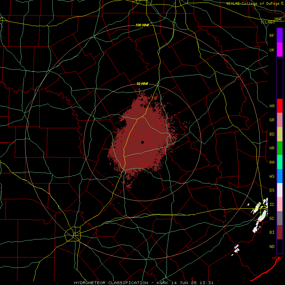Click the NEXLAB-College of DuPage text

(253, 3)
